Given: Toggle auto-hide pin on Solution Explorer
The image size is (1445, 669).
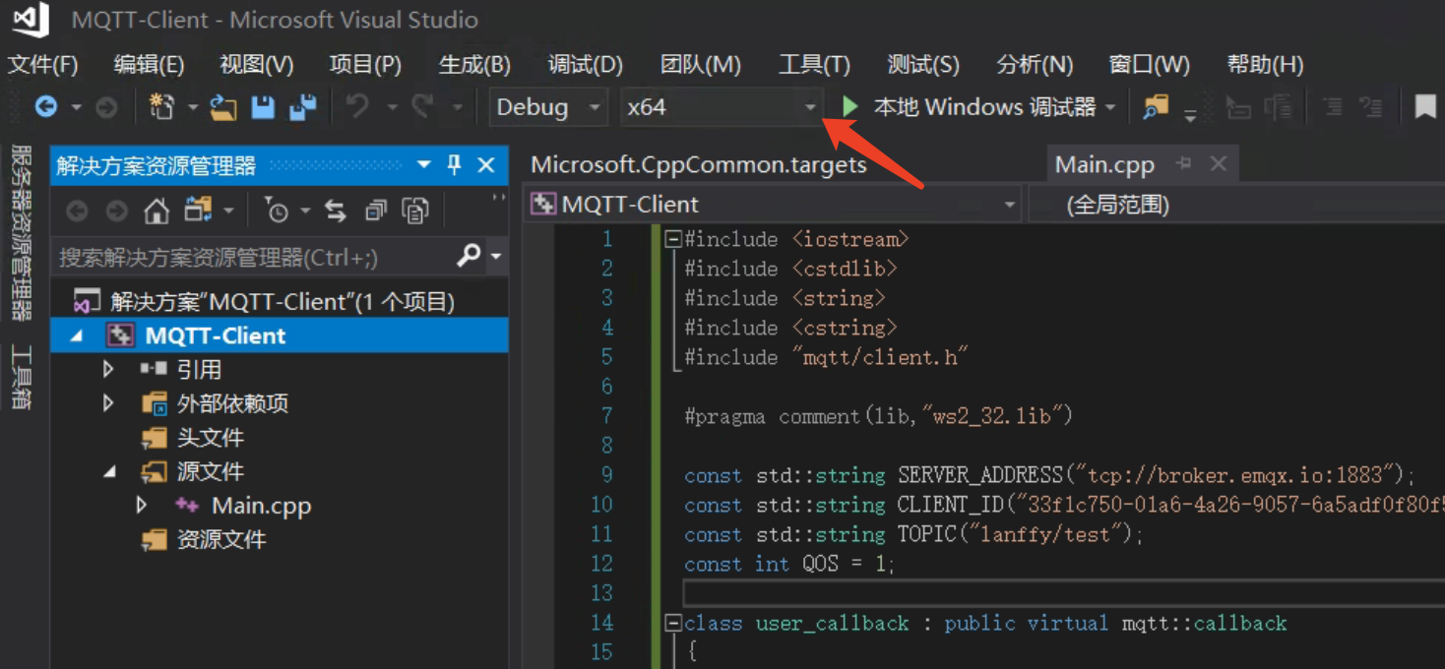Looking at the screenshot, I should [454, 164].
